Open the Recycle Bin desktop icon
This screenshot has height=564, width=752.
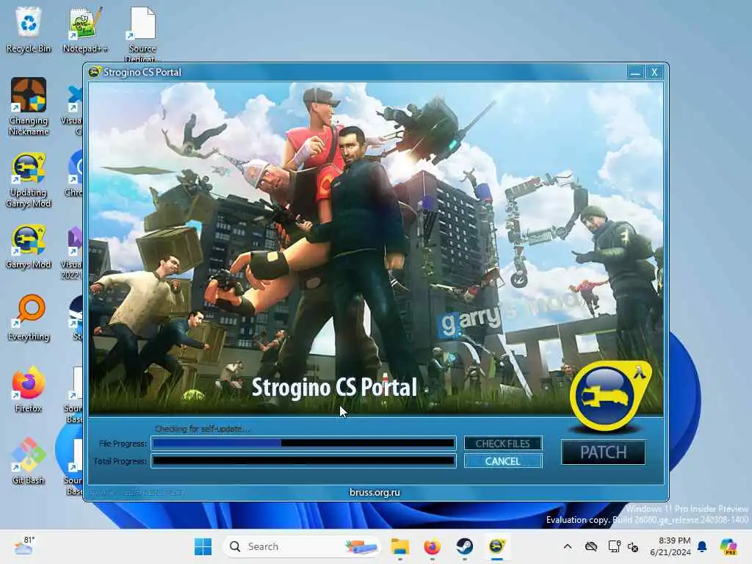(x=29, y=29)
